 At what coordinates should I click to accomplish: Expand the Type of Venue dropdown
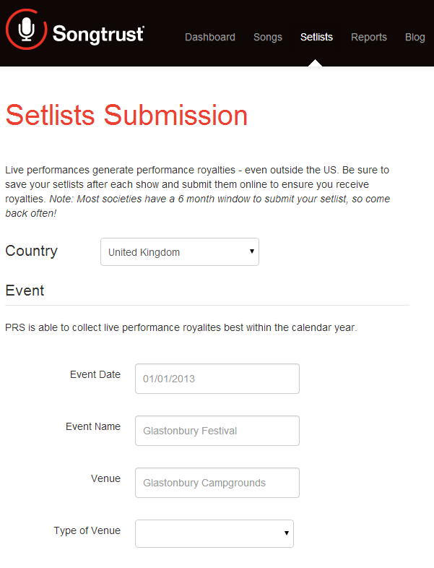[214, 533]
